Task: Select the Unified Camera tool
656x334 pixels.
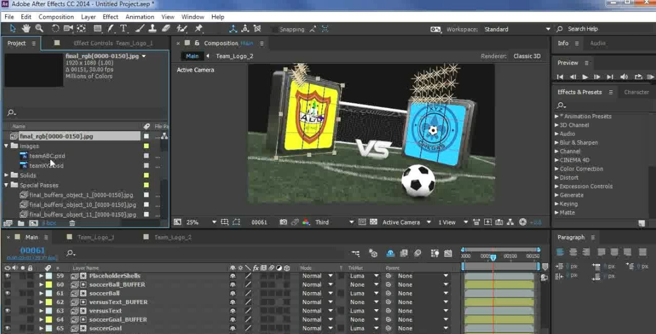Action: 68,28
